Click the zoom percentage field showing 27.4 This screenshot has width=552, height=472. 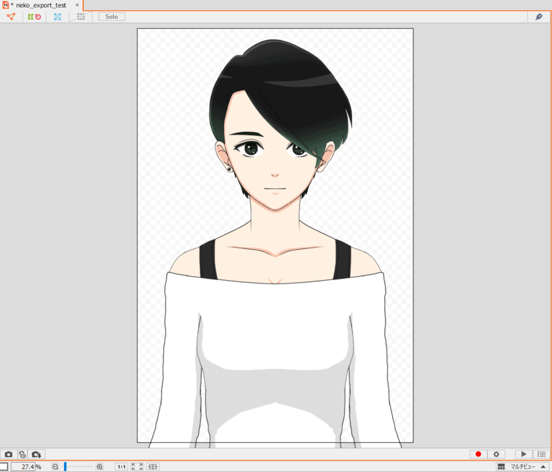click(x=23, y=467)
